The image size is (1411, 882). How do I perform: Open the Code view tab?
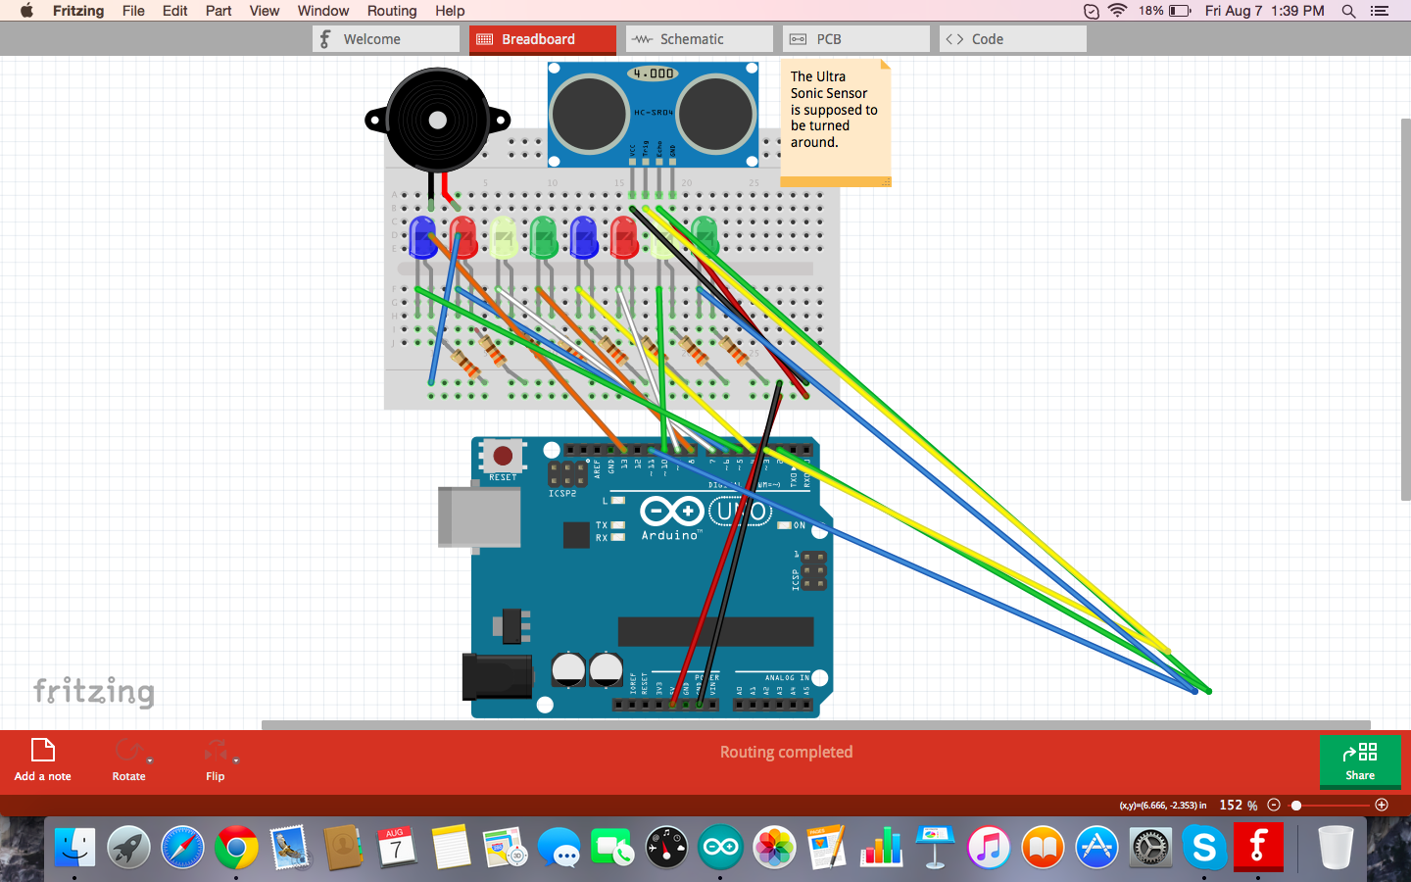click(1012, 38)
